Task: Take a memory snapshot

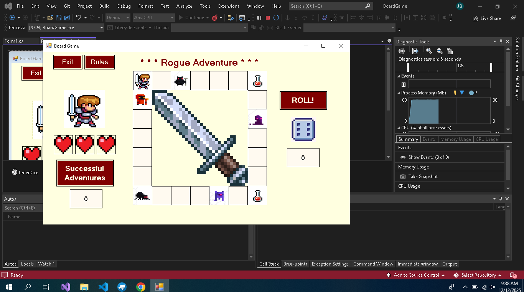Action: click(423, 177)
